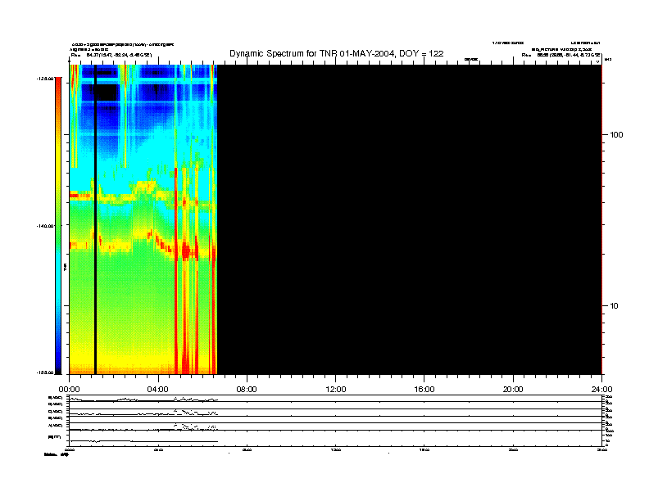This screenshot has height=501, width=649.
Task: Click the plot title "Dynamic Spectrum for TNR 01-MAY-2004"
Action: tap(337, 54)
